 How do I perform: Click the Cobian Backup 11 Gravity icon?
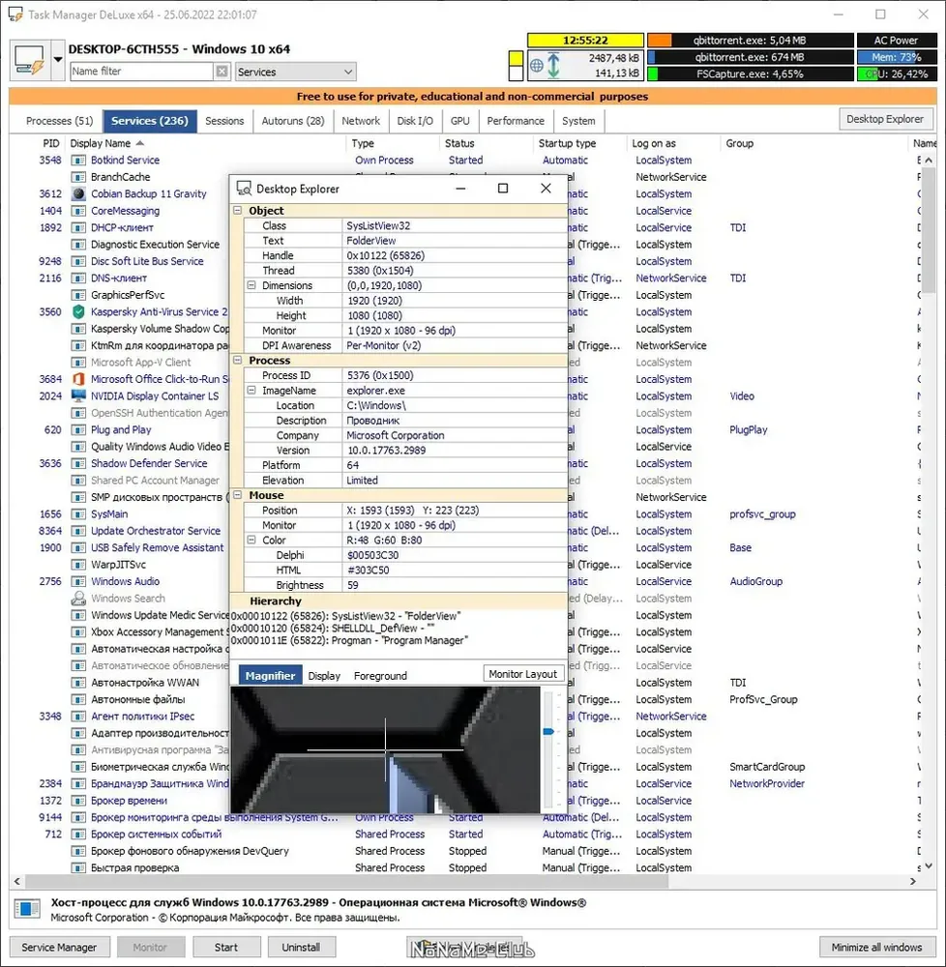click(x=78, y=193)
